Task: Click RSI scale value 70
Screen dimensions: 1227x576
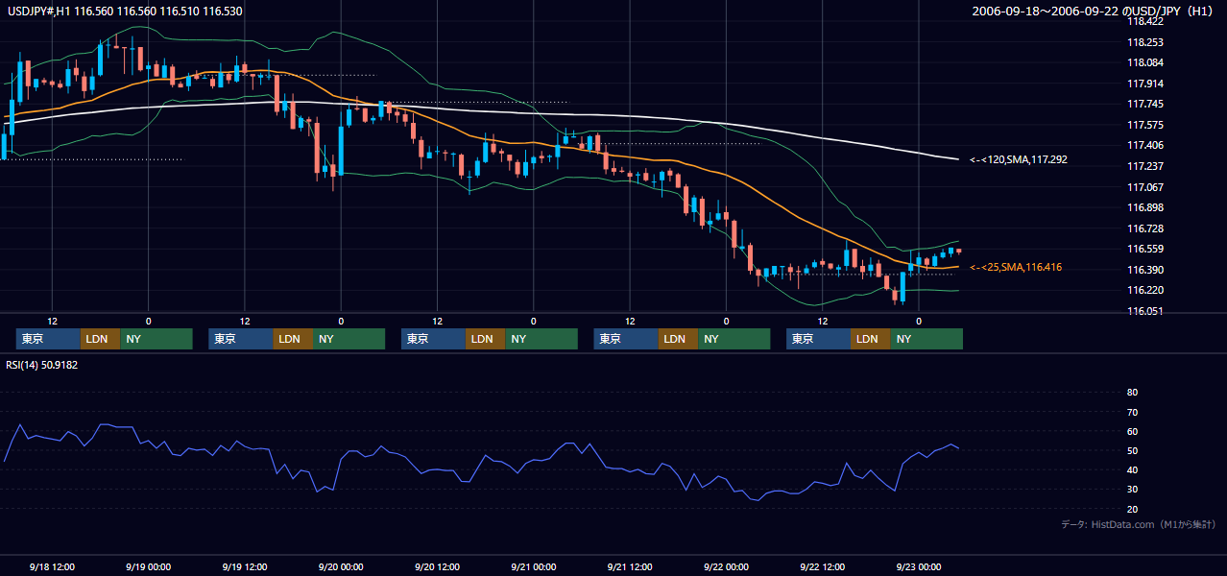Action: coord(1132,412)
